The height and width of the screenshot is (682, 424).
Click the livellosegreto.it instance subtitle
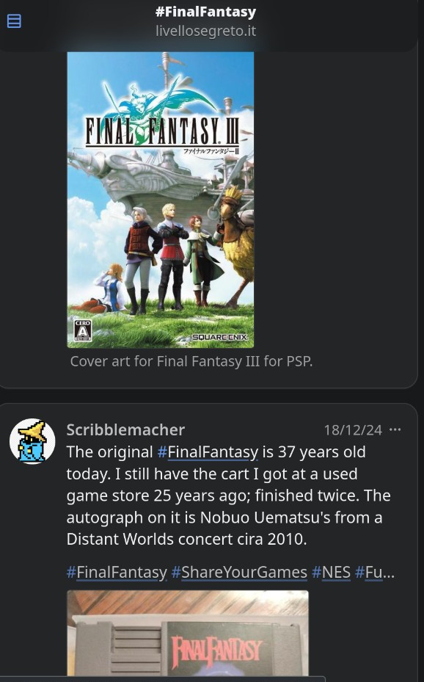[x=205, y=31]
